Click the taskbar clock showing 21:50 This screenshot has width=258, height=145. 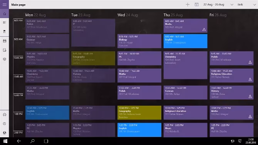tap(251, 141)
